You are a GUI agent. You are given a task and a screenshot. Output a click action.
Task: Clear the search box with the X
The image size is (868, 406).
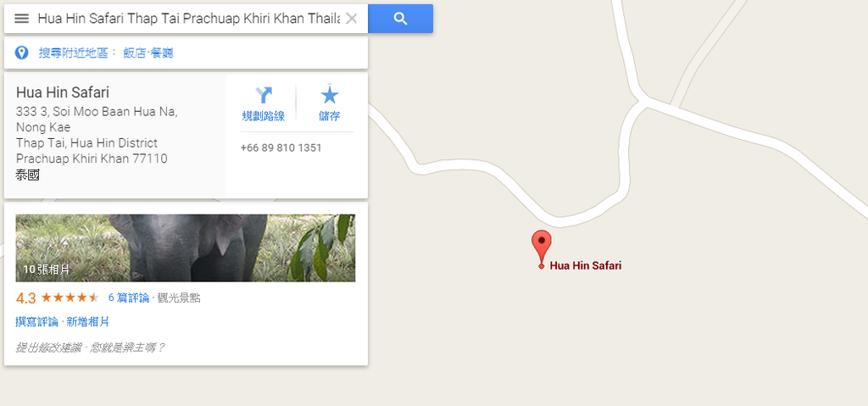[351, 19]
